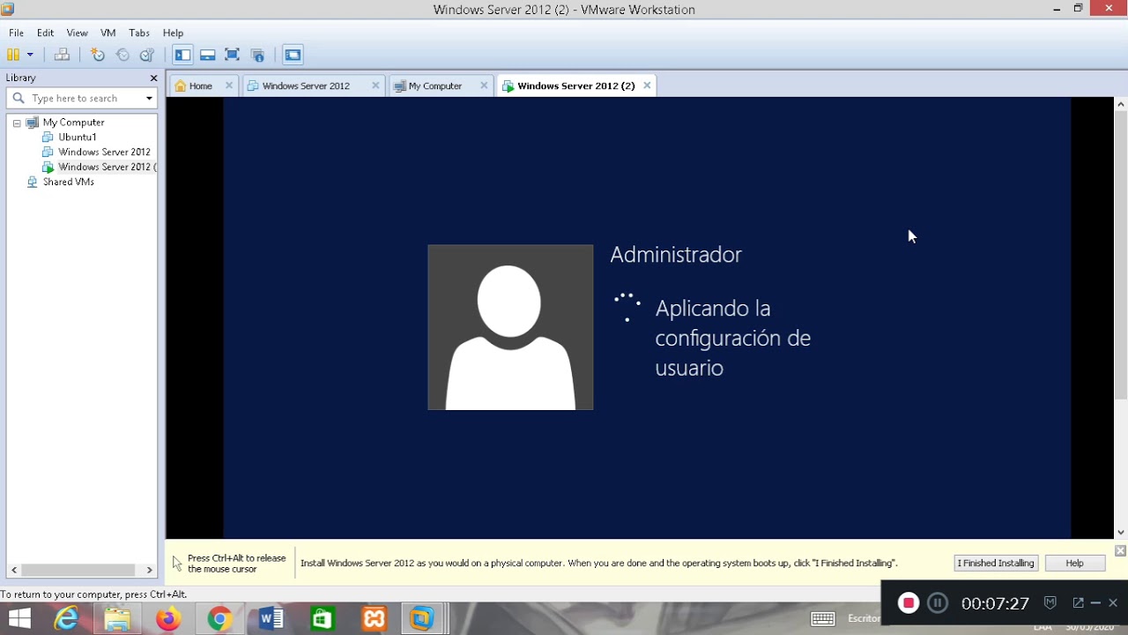Toggle the Show Library sidebar button

coord(182,55)
